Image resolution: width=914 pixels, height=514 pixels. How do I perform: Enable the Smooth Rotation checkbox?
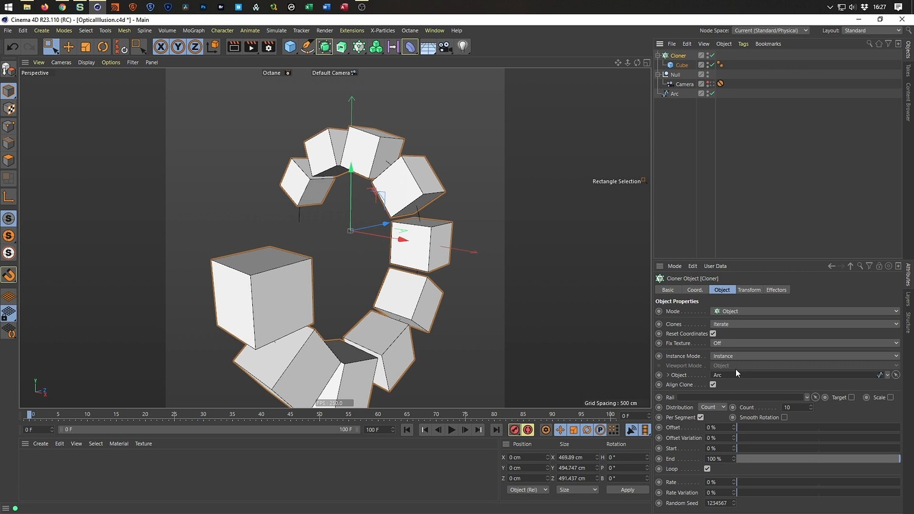click(784, 418)
